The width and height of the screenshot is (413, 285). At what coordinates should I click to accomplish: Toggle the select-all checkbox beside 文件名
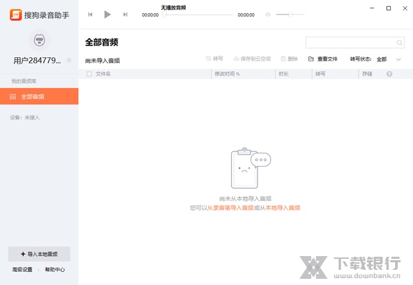tap(89, 74)
